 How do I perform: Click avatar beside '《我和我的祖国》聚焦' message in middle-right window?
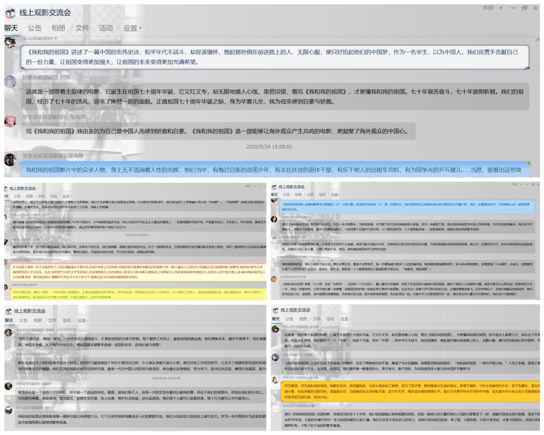coord(274,279)
